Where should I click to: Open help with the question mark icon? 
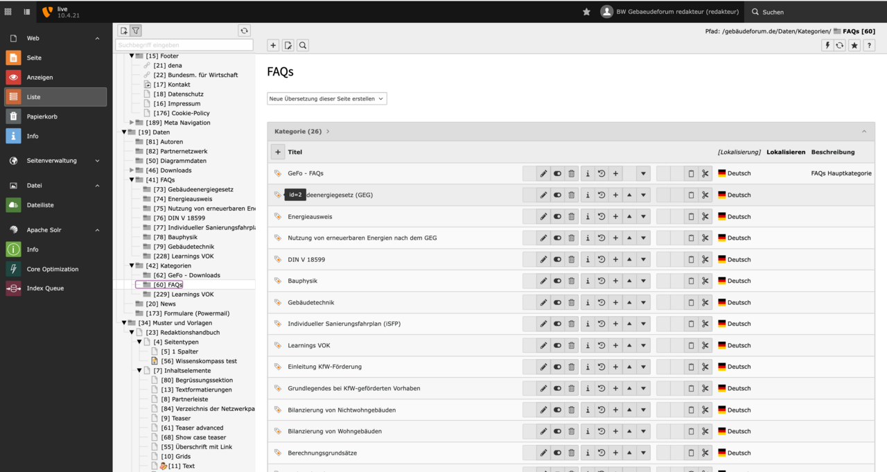click(869, 45)
